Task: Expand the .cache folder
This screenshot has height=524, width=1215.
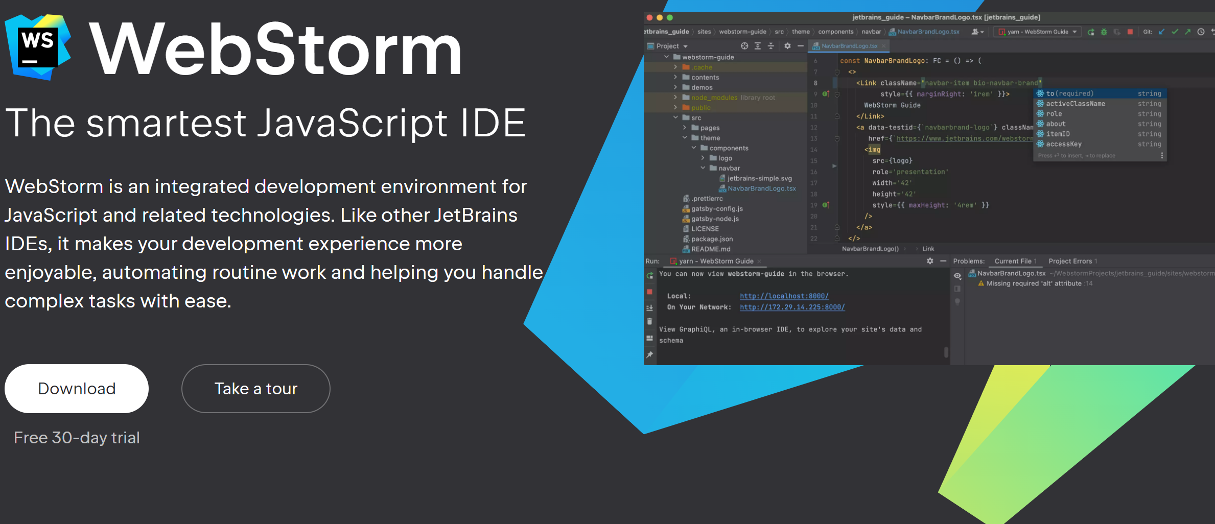Action: pos(675,67)
